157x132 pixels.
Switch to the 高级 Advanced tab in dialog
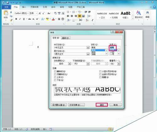point(66,38)
